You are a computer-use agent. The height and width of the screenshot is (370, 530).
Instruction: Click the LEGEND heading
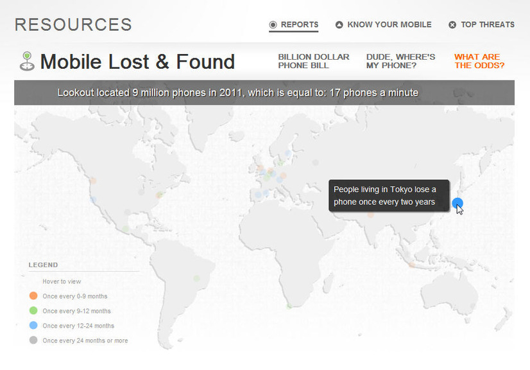(43, 265)
